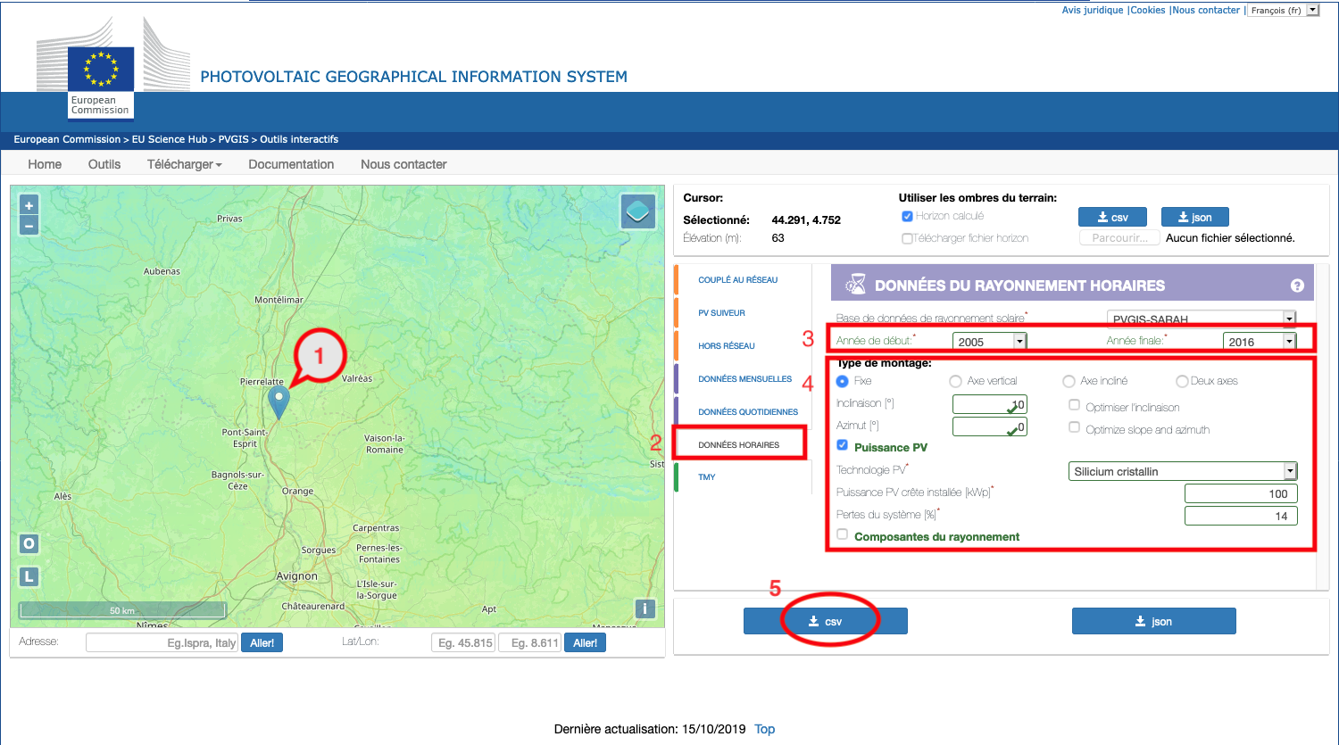
Task: Click the 'L' map overlay button
Action: point(29,576)
